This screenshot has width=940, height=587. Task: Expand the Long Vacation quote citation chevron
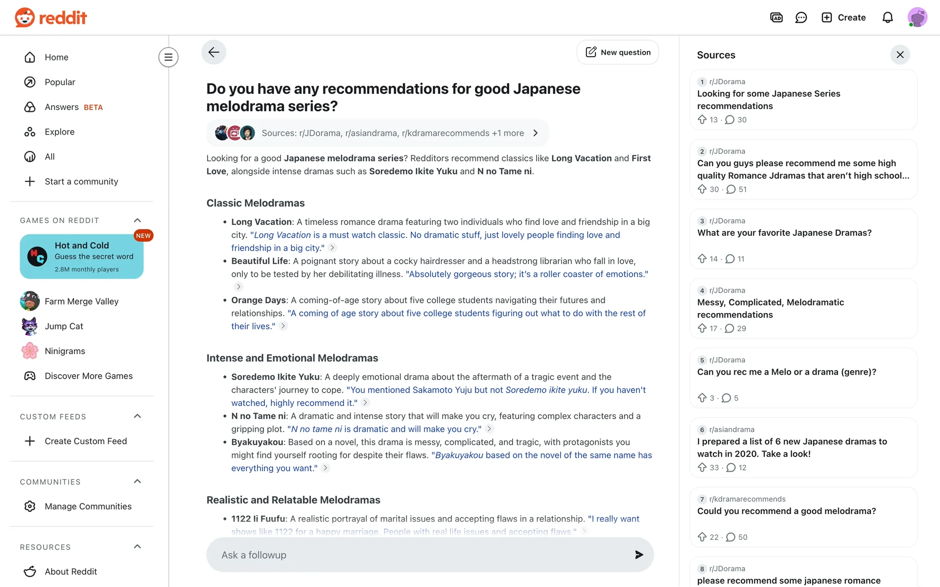click(332, 248)
